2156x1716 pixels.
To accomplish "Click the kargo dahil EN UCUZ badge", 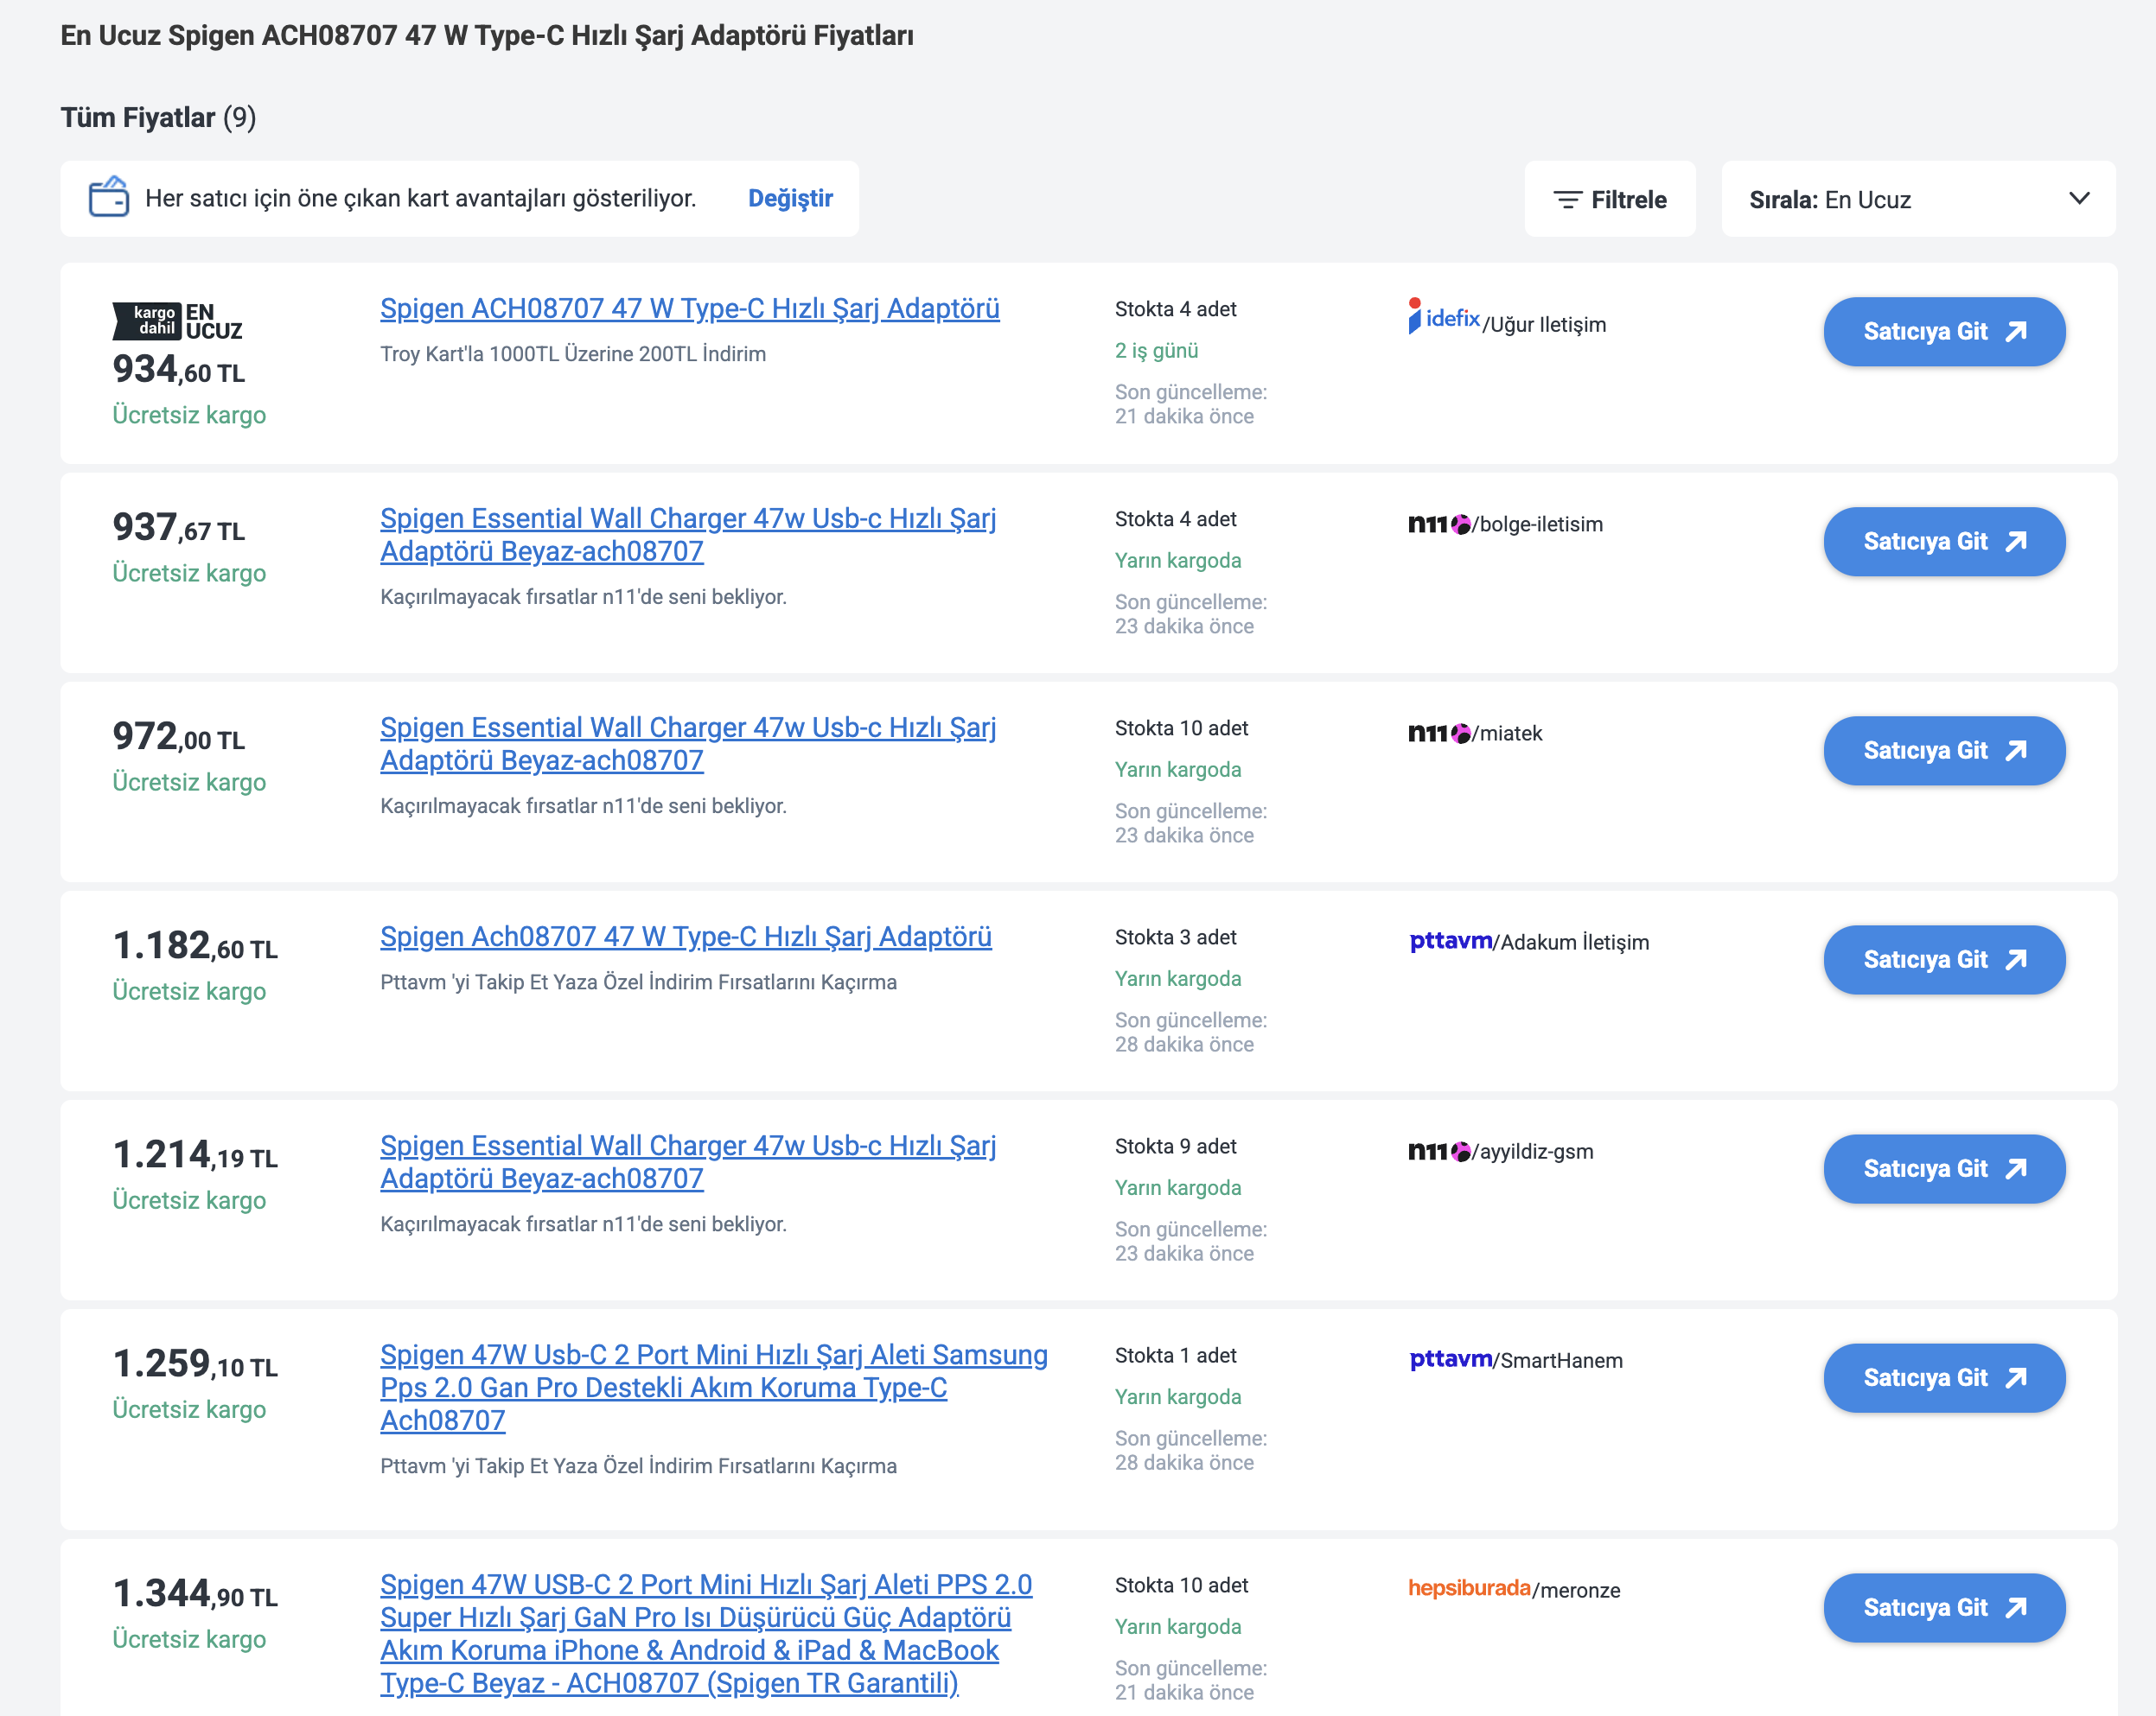I will pyautogui.click(x=177, y=321).
